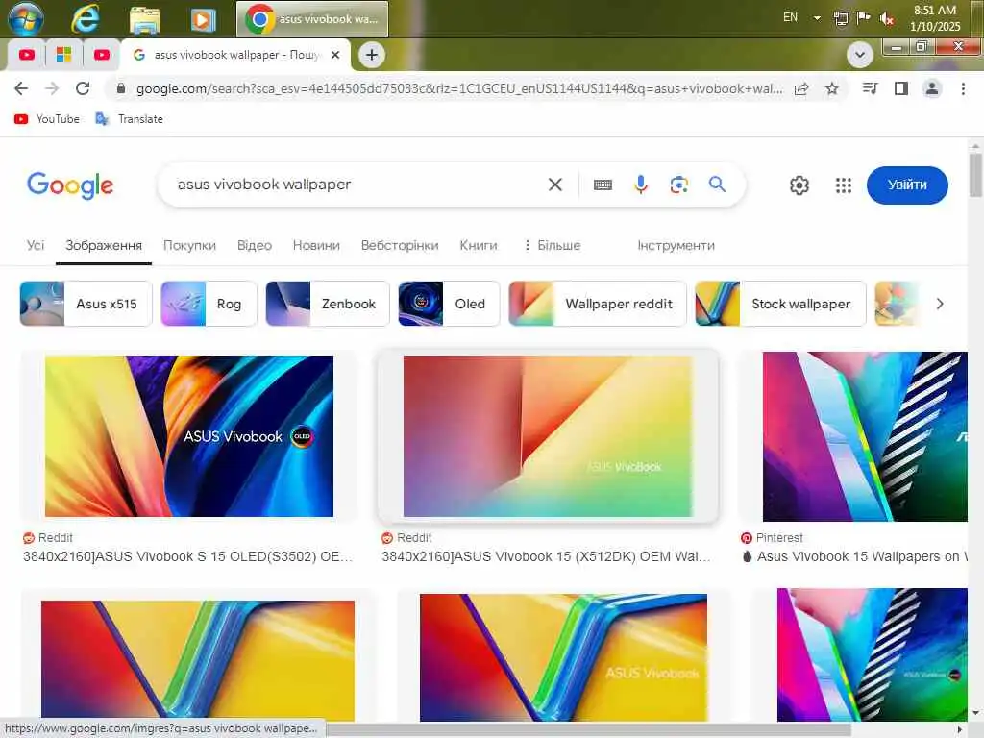Screen dimensions: 984x738
Task: Open the share page icon in the address bar
Action: coord(801,89)
